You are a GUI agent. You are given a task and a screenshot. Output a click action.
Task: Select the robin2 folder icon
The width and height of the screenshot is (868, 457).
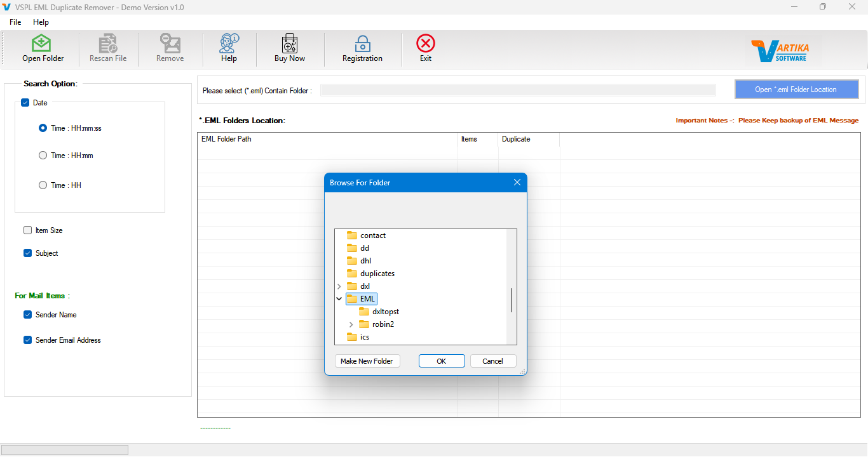click(364, 324)
